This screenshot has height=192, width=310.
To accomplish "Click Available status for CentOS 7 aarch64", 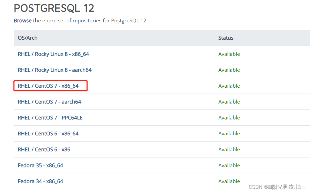I will click(229, 102).
